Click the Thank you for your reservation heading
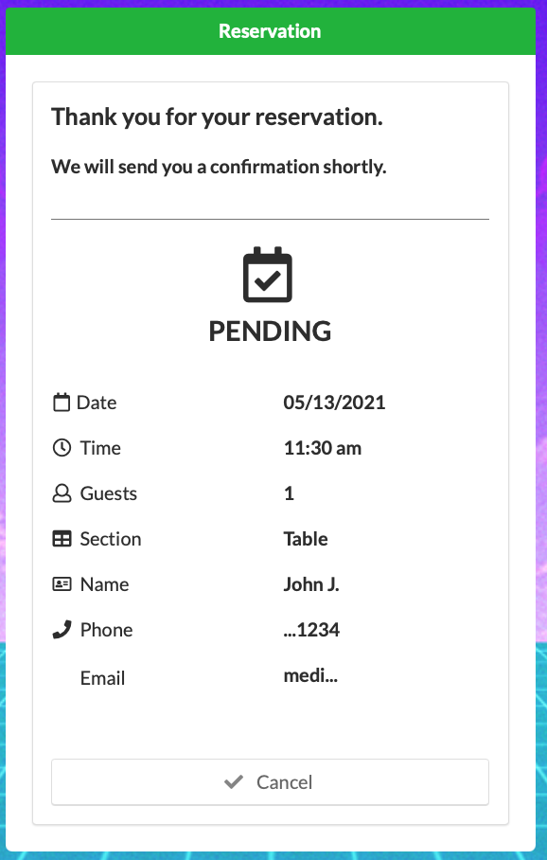 (217, 116)
